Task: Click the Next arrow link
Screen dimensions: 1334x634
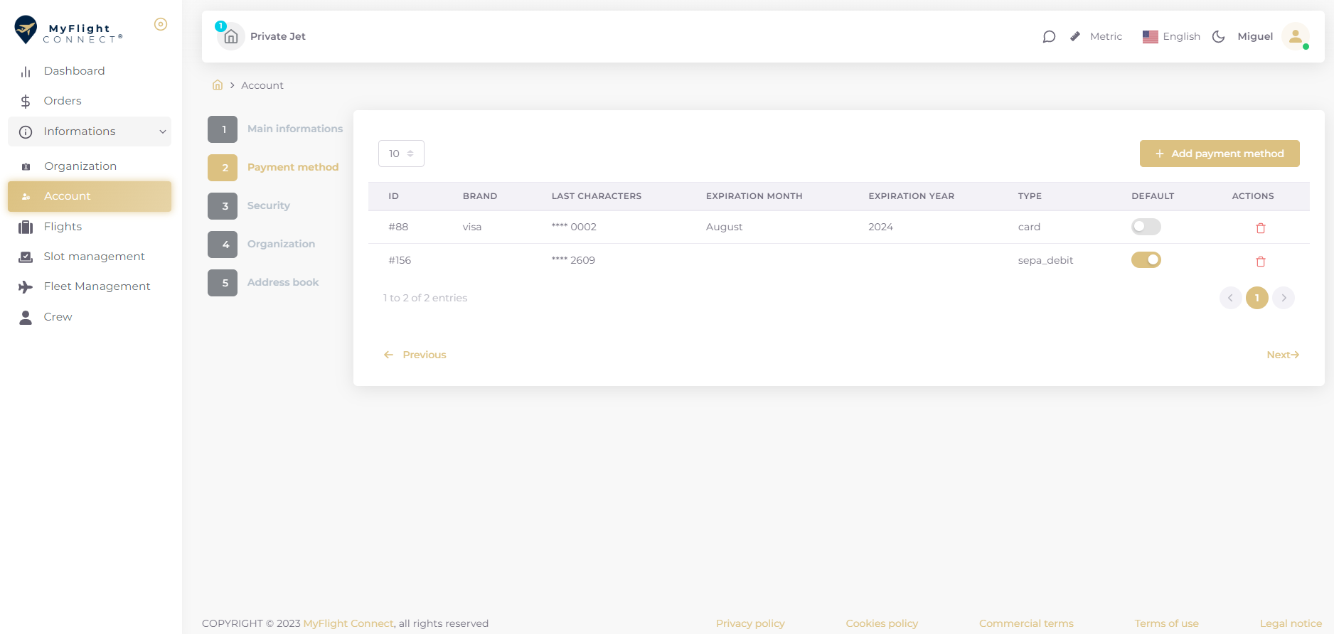Action: [x=1282, y=355]
